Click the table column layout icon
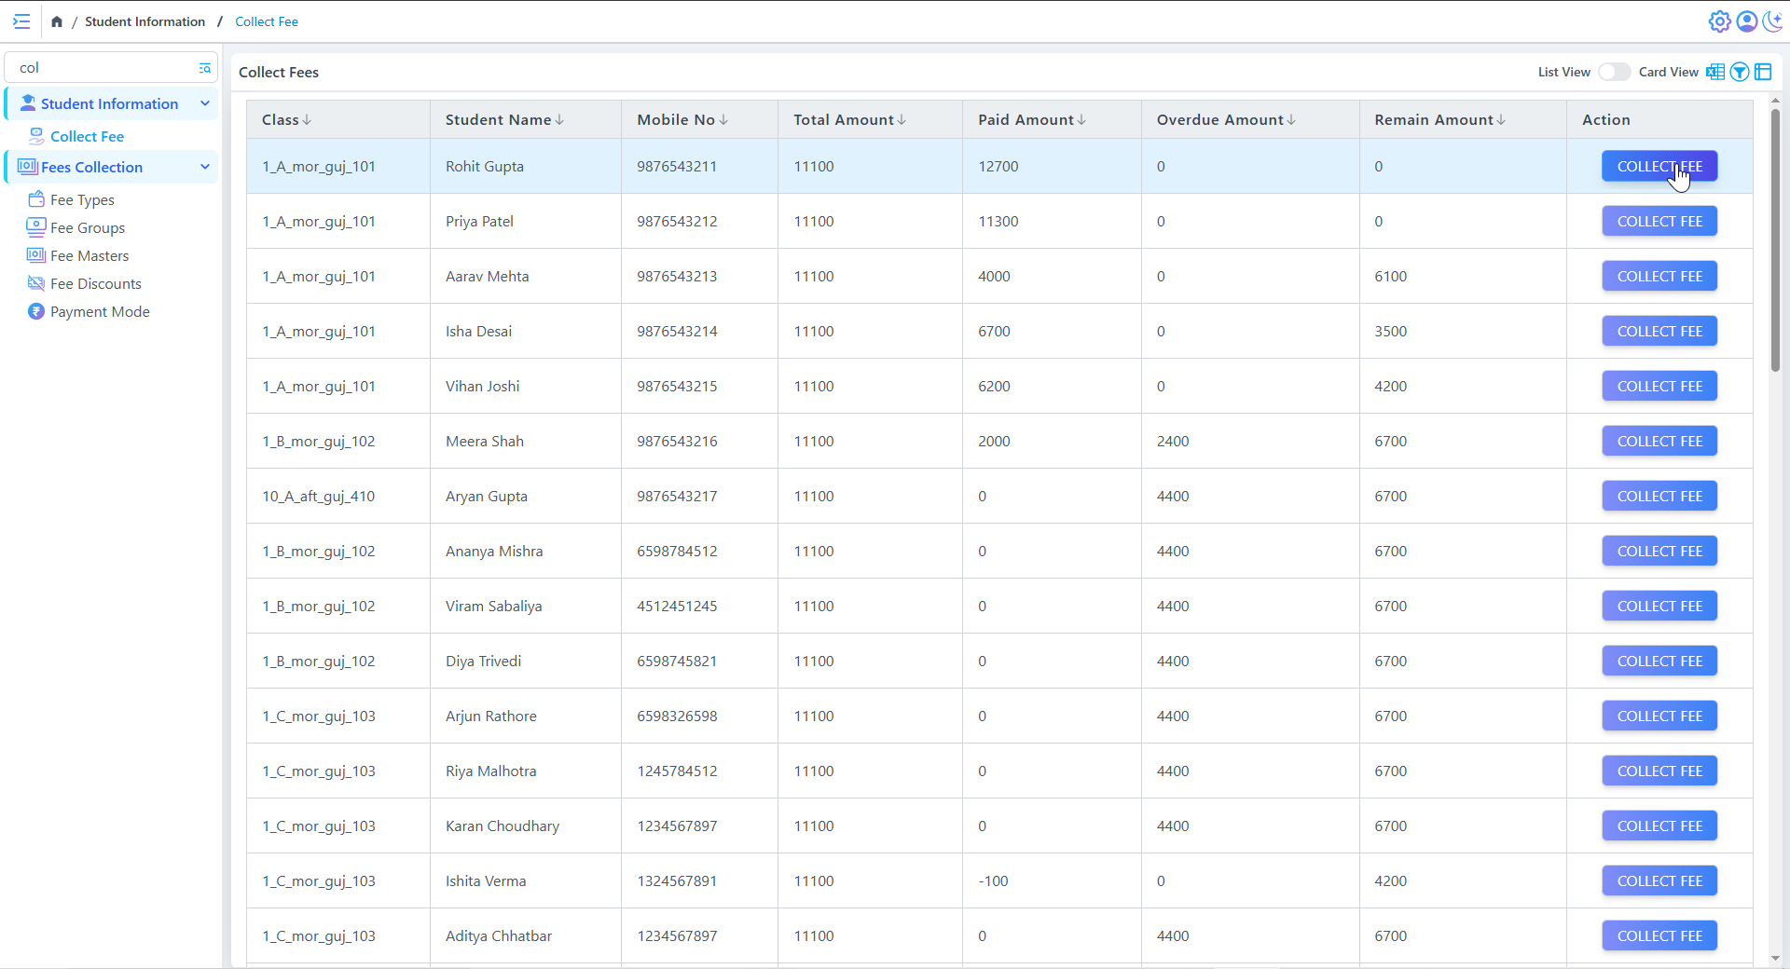Image resolution: width=1790 pixels, height=969 pixels. [x=1763, y=73]
